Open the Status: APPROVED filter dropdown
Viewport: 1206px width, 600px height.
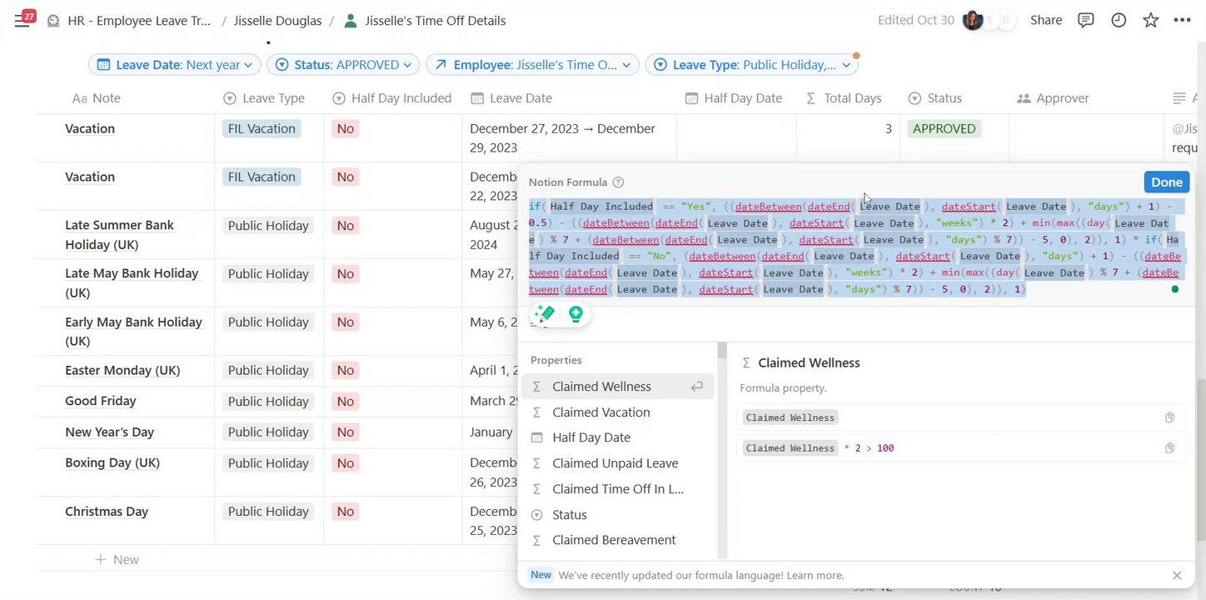(x=343, y=65)
